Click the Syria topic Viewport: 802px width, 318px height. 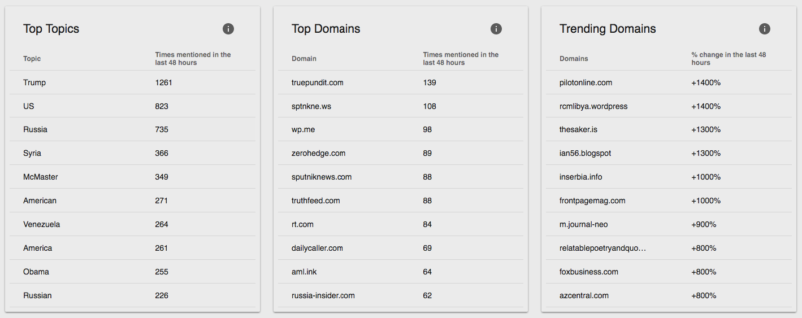32,153
